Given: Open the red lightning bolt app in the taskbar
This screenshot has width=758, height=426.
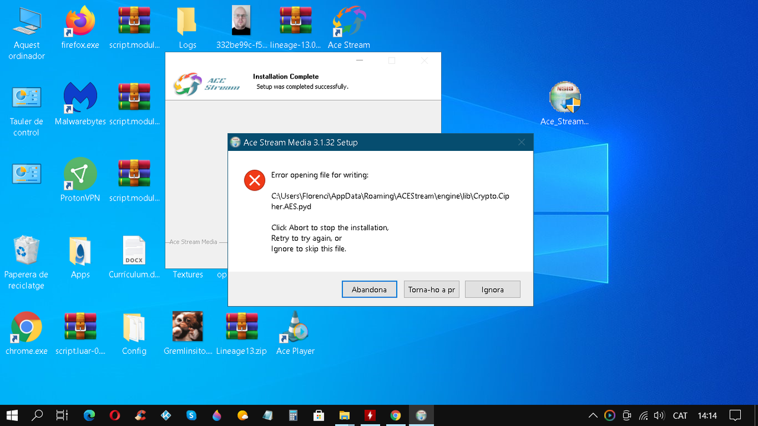Looking at the screenshot, I should 370,415.
